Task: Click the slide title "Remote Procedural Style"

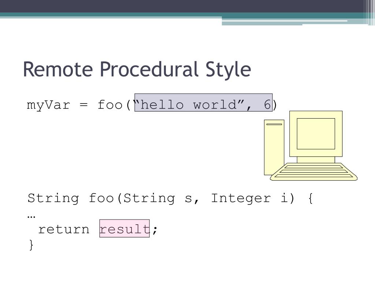Action: pyautogui.click(x=137, y=70)
